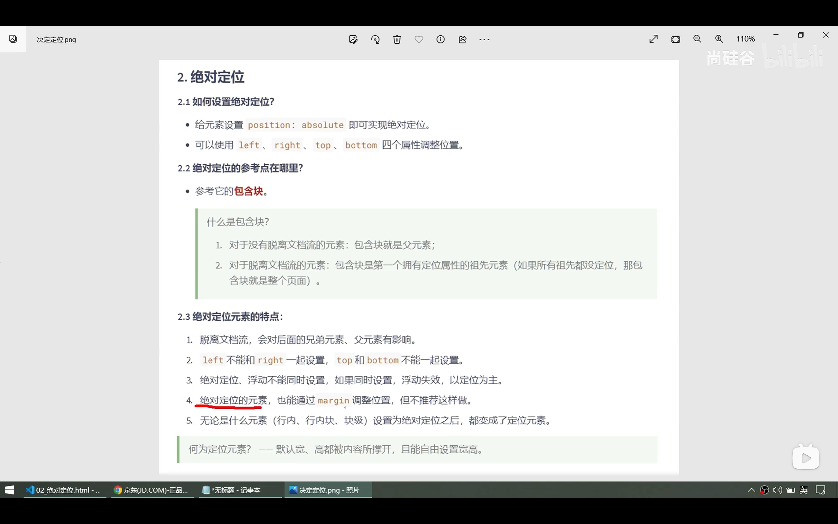This screenshot has width=838, height=524.
Task: Mark the photo as favorite
Action: [419, 39]
